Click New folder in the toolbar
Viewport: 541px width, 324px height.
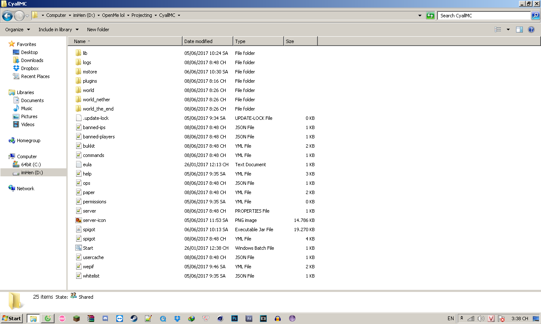click(x=98, y=30)
